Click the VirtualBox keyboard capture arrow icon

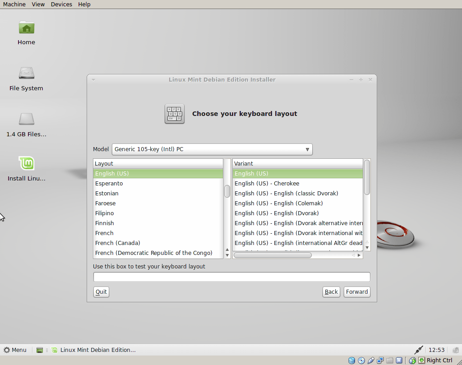[422, 360]
